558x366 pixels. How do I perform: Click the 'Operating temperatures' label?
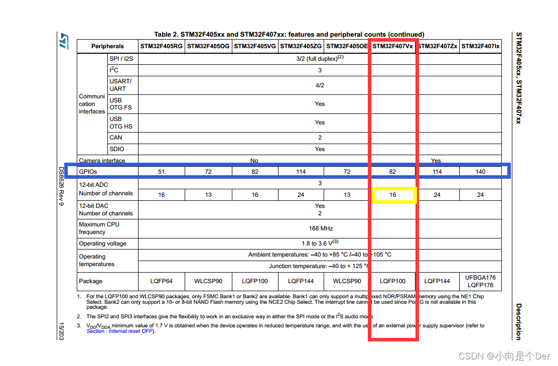click(x=96, y=260)
